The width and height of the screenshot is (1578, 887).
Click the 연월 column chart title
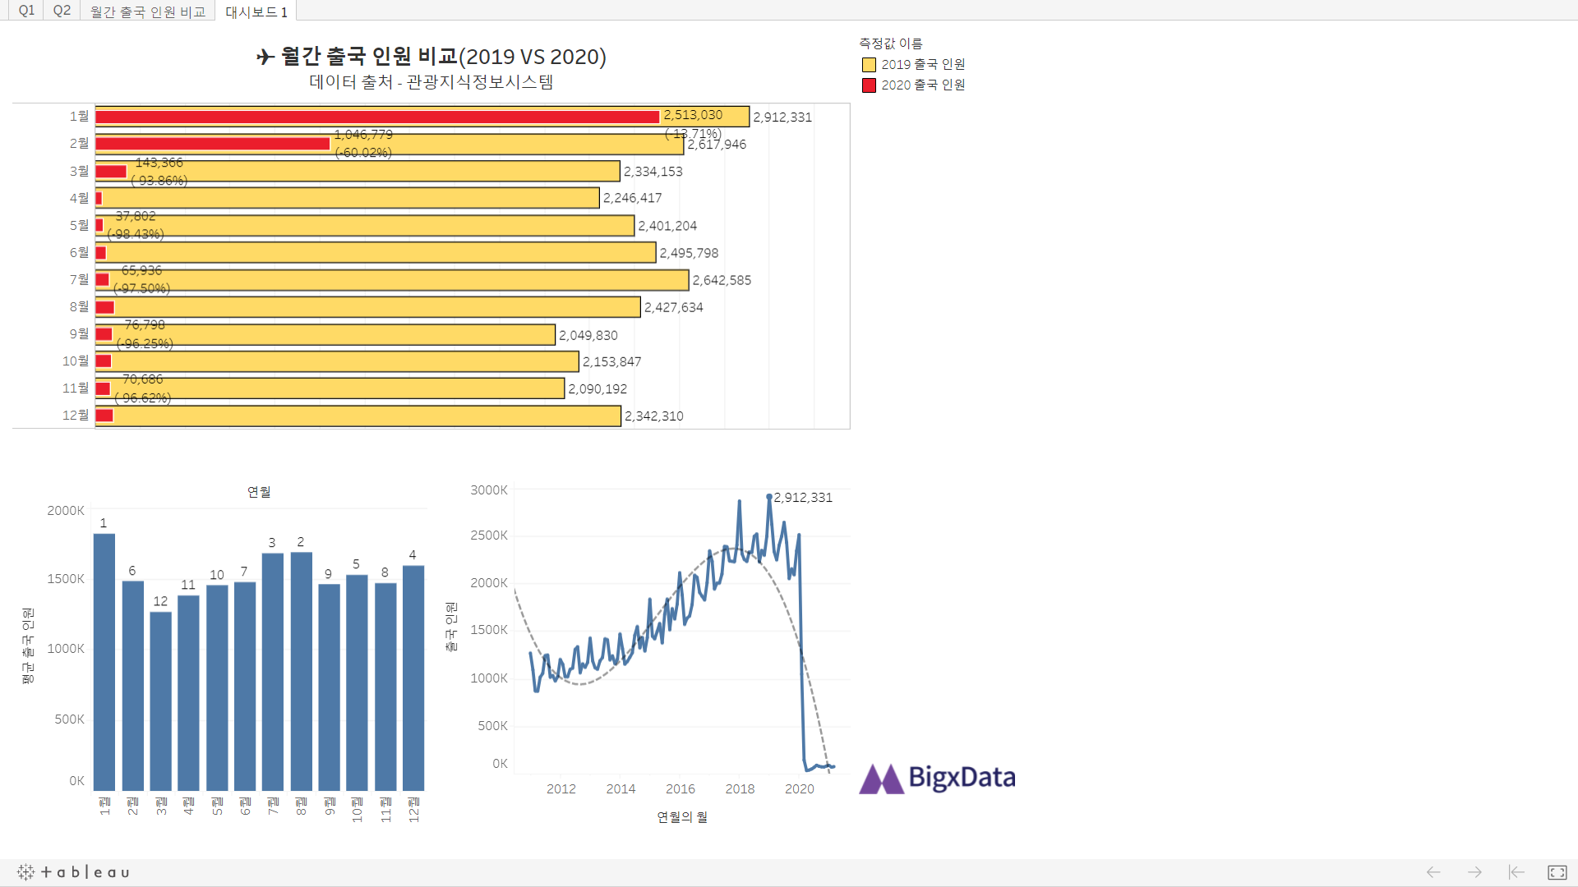pos(259,492)
